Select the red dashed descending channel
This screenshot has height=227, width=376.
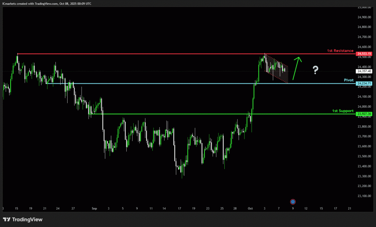point(276,69)
